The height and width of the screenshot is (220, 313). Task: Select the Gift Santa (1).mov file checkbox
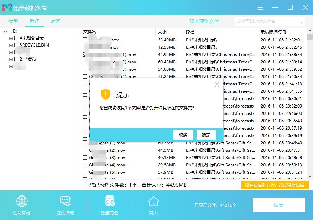coord(84,143)
